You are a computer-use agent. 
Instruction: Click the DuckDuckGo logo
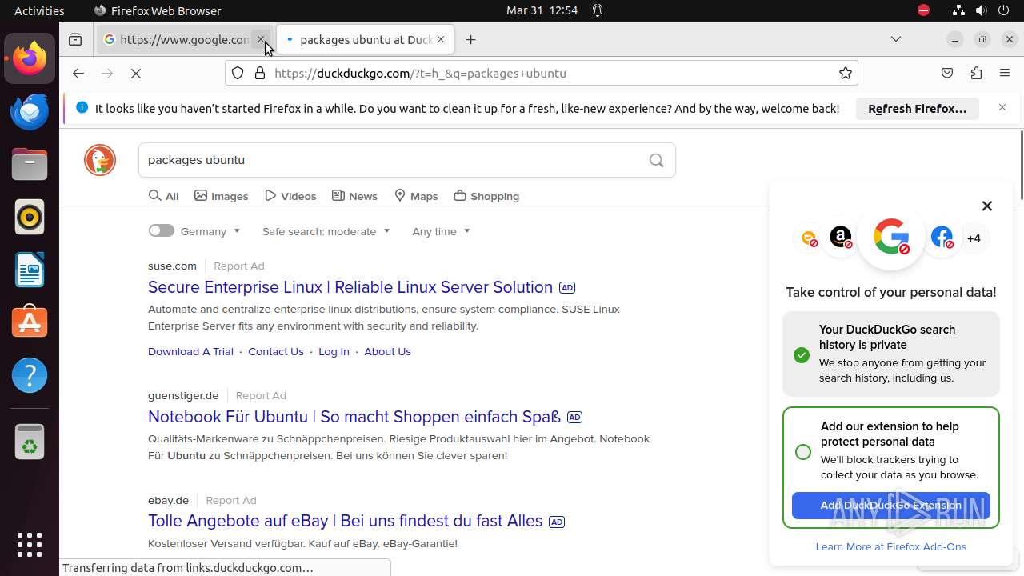[x=100, y=160]
